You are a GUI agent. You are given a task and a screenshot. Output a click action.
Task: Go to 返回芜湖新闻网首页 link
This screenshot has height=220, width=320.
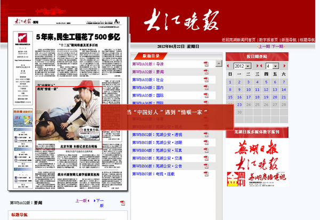238,40
